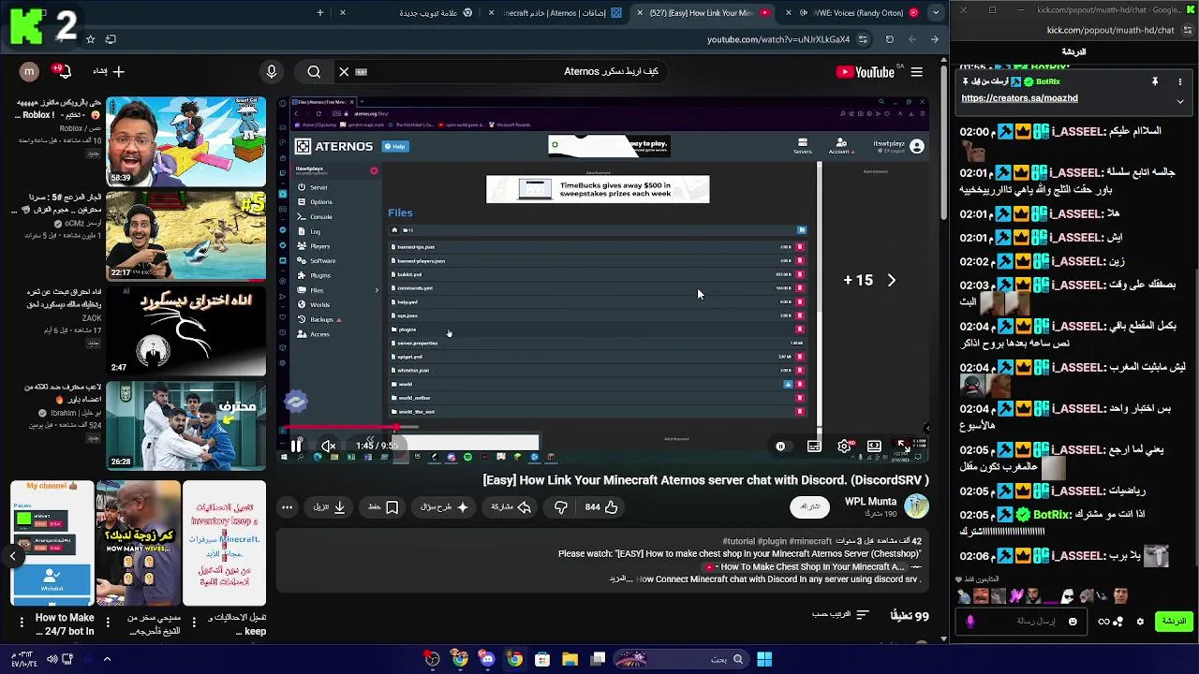Open Discord from the taskbar
Image resolution: width=1199 pixels, height=674 pixels.
click(x=487, y=659)
